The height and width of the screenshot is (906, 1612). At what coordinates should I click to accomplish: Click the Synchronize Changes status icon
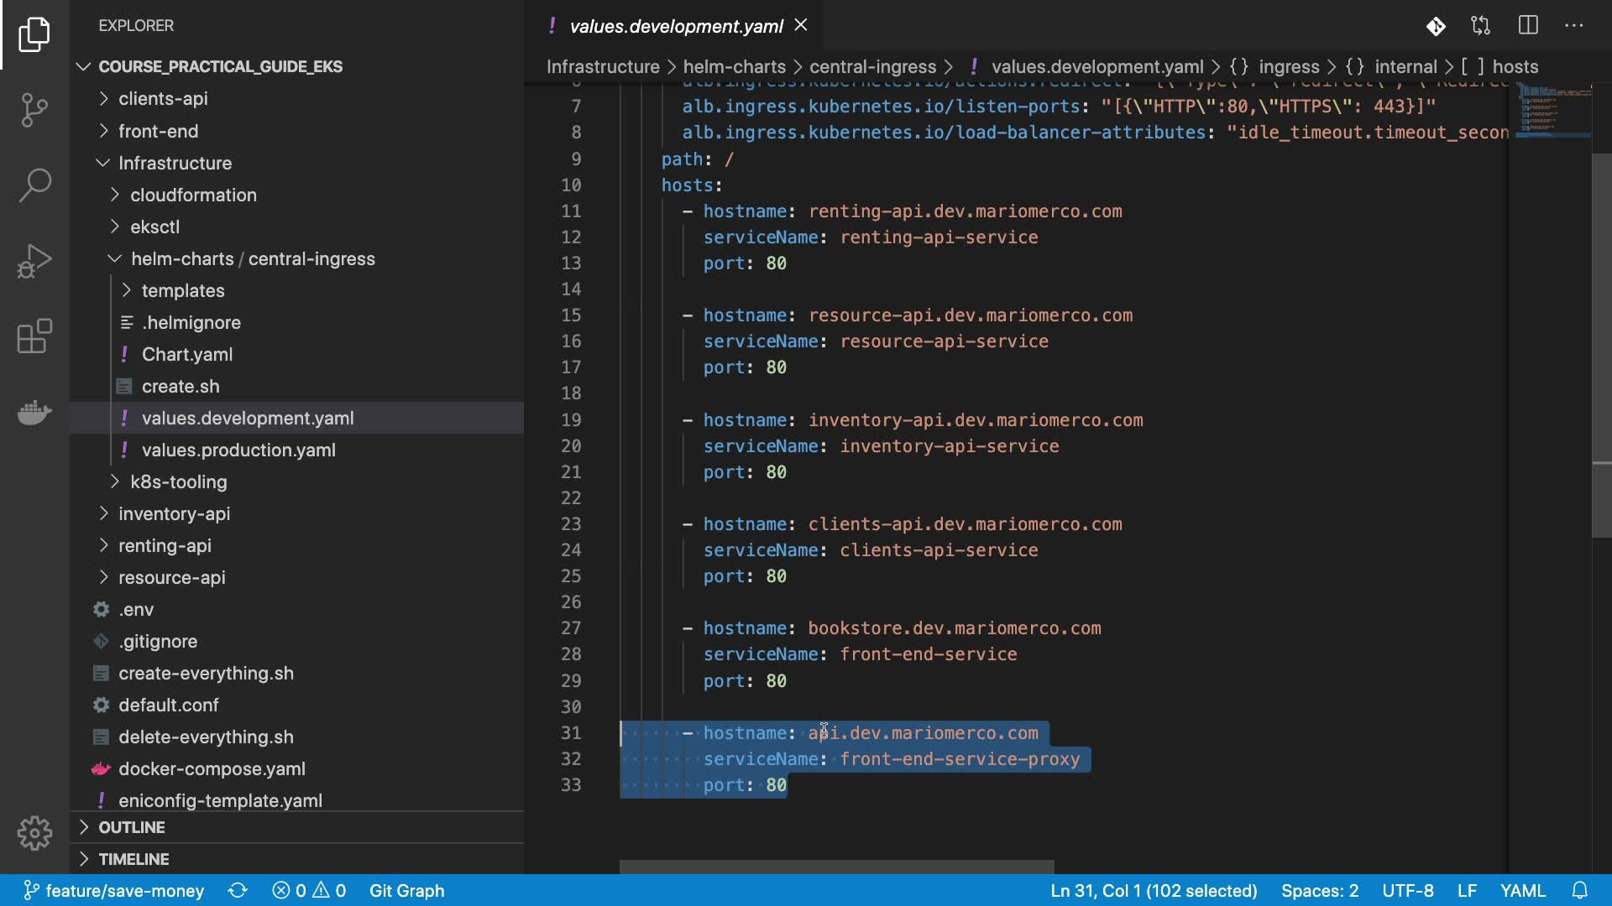coord(238,890)
